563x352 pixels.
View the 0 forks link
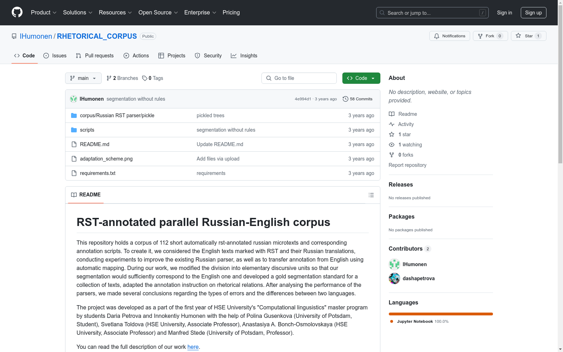point(401,155)
